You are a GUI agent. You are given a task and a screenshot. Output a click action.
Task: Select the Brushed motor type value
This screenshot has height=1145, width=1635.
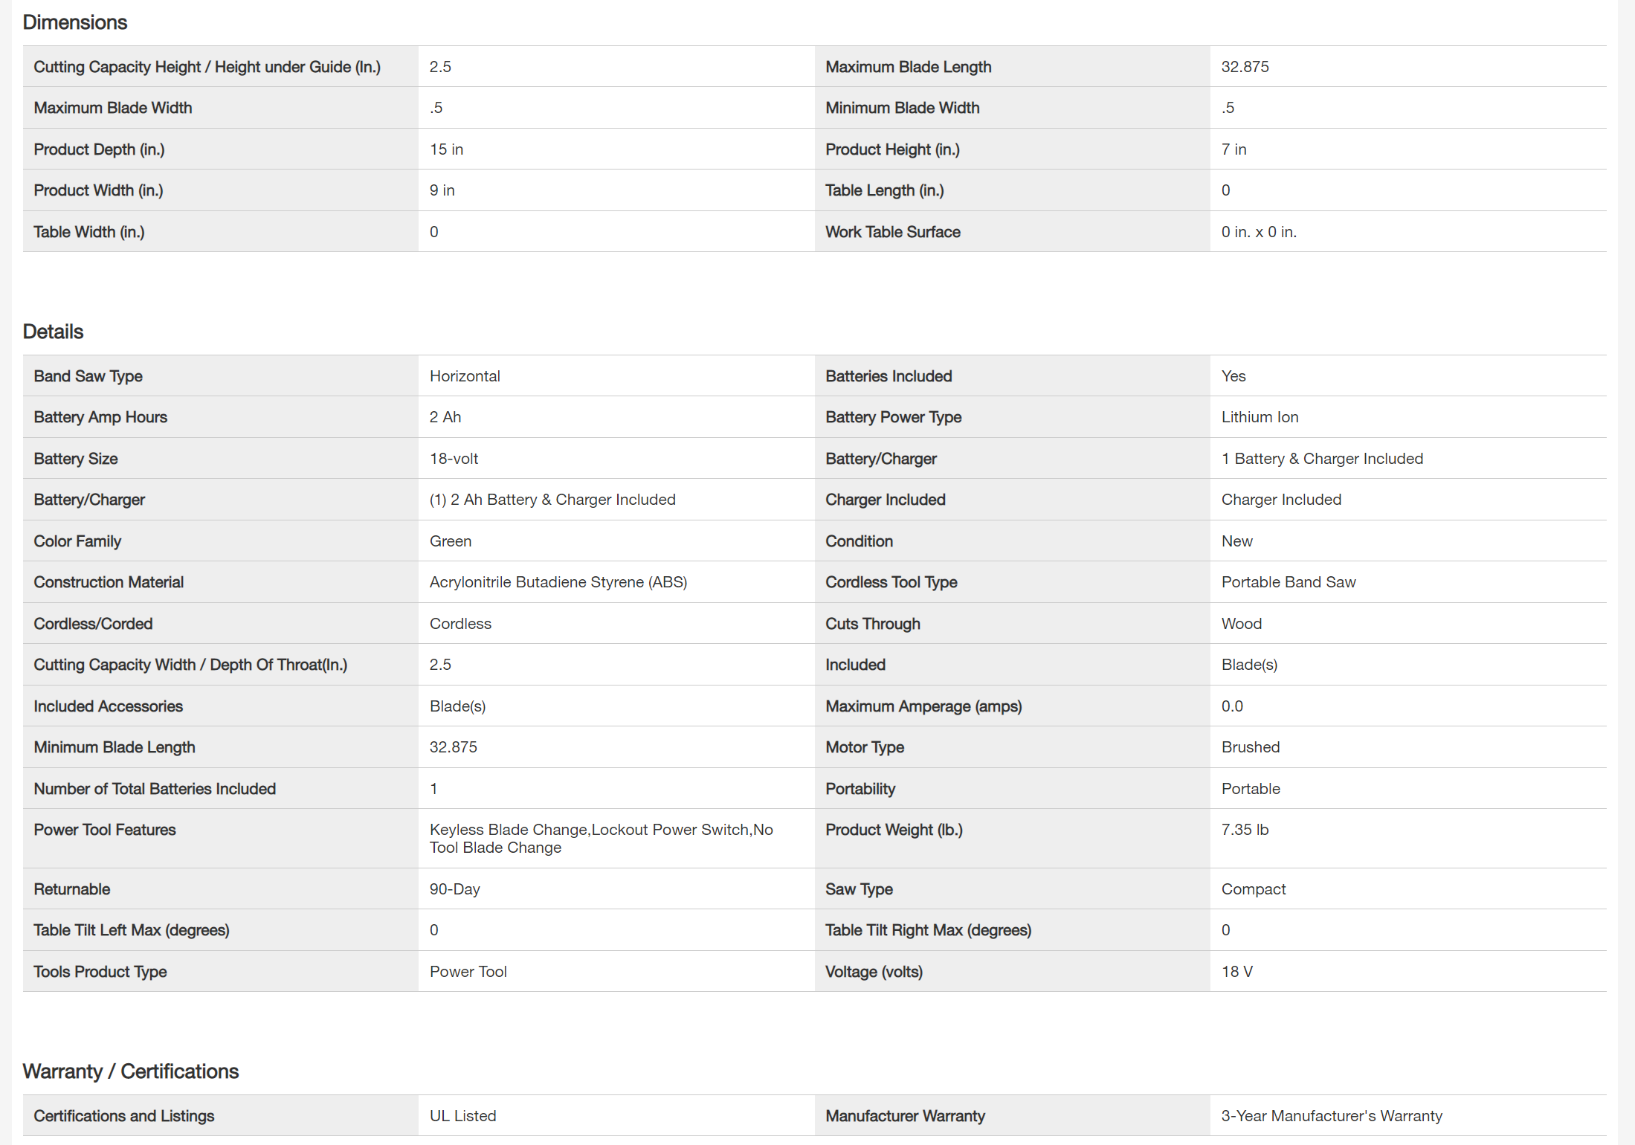(x=1250, y=747)
